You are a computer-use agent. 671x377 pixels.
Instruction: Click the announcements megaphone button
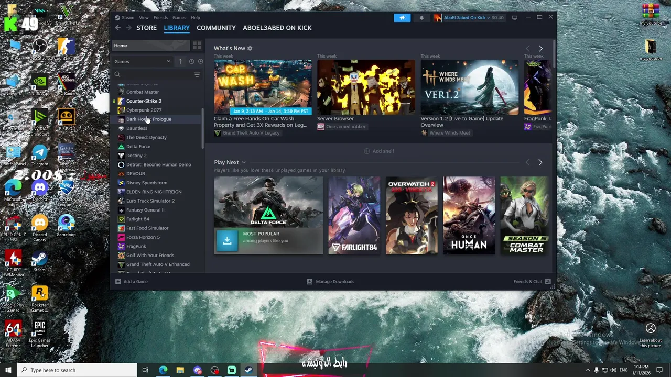402,17
